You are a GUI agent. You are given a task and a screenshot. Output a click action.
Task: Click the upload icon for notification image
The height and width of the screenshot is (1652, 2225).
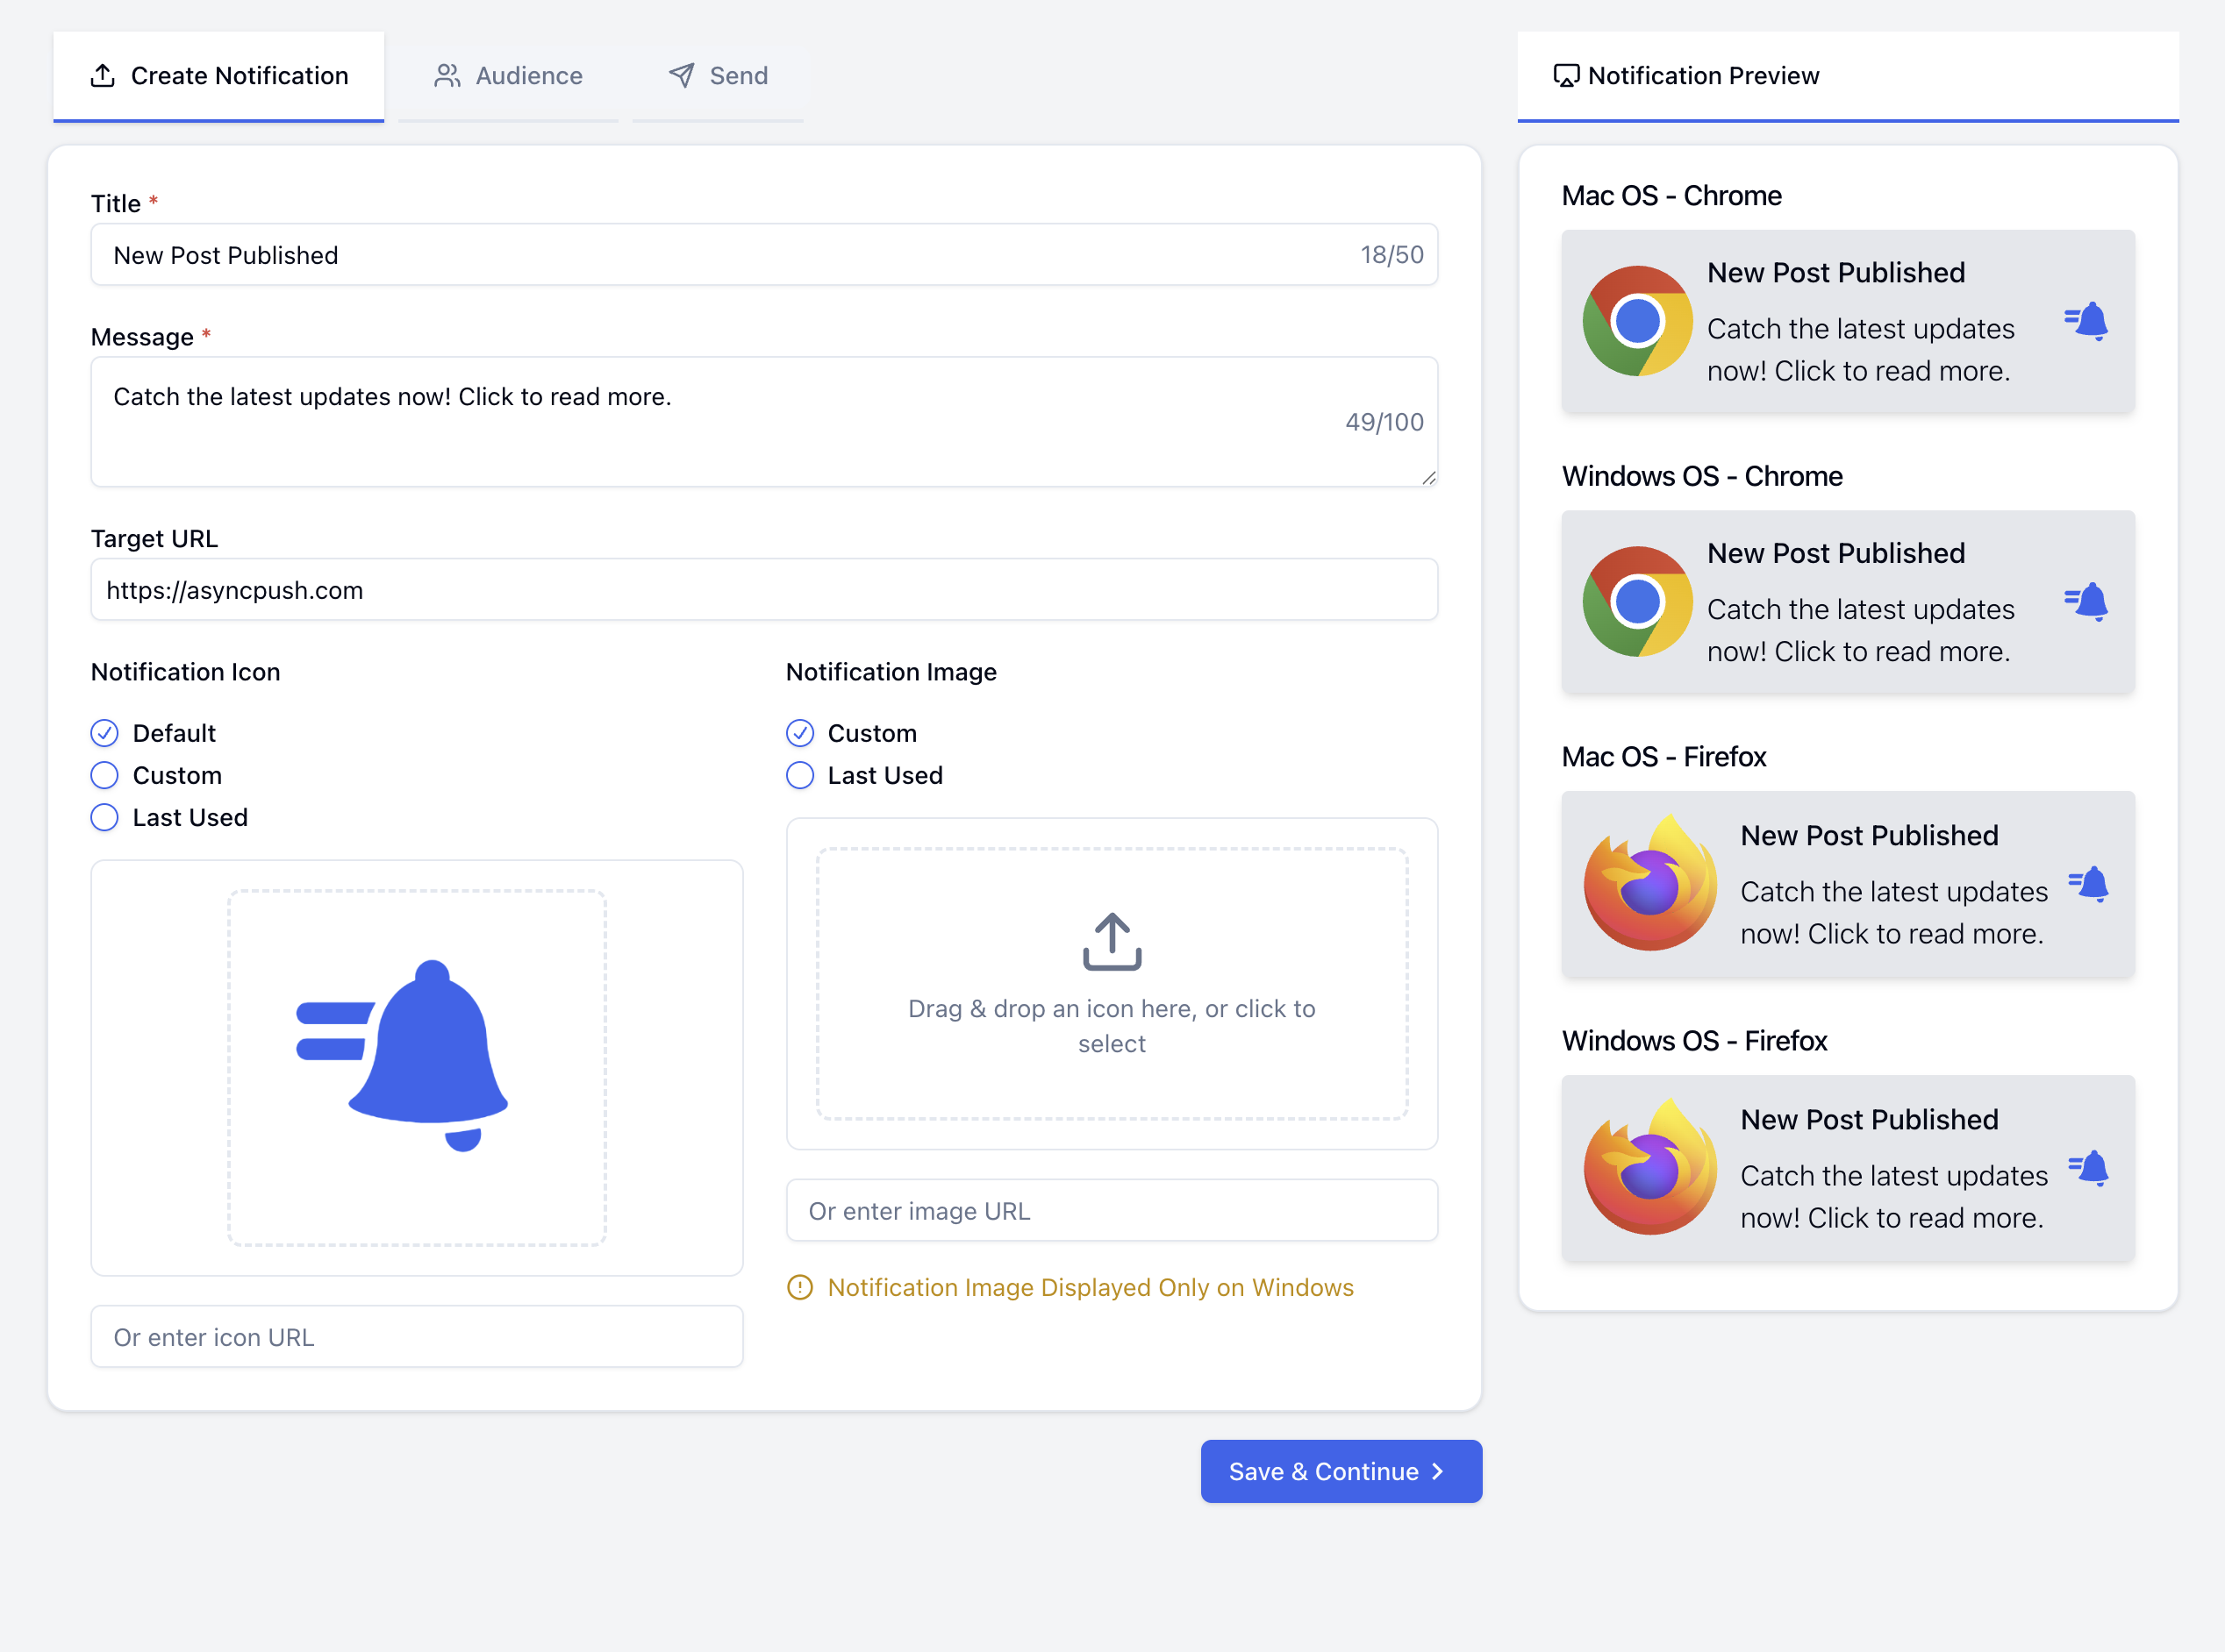(x=1111, y=944)
